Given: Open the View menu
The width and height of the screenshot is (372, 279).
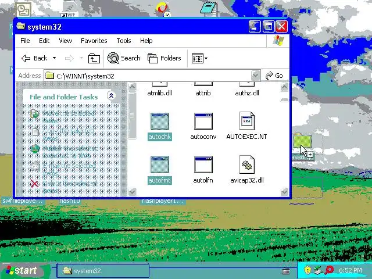Looking at the screenshot, I should point(65,41).
